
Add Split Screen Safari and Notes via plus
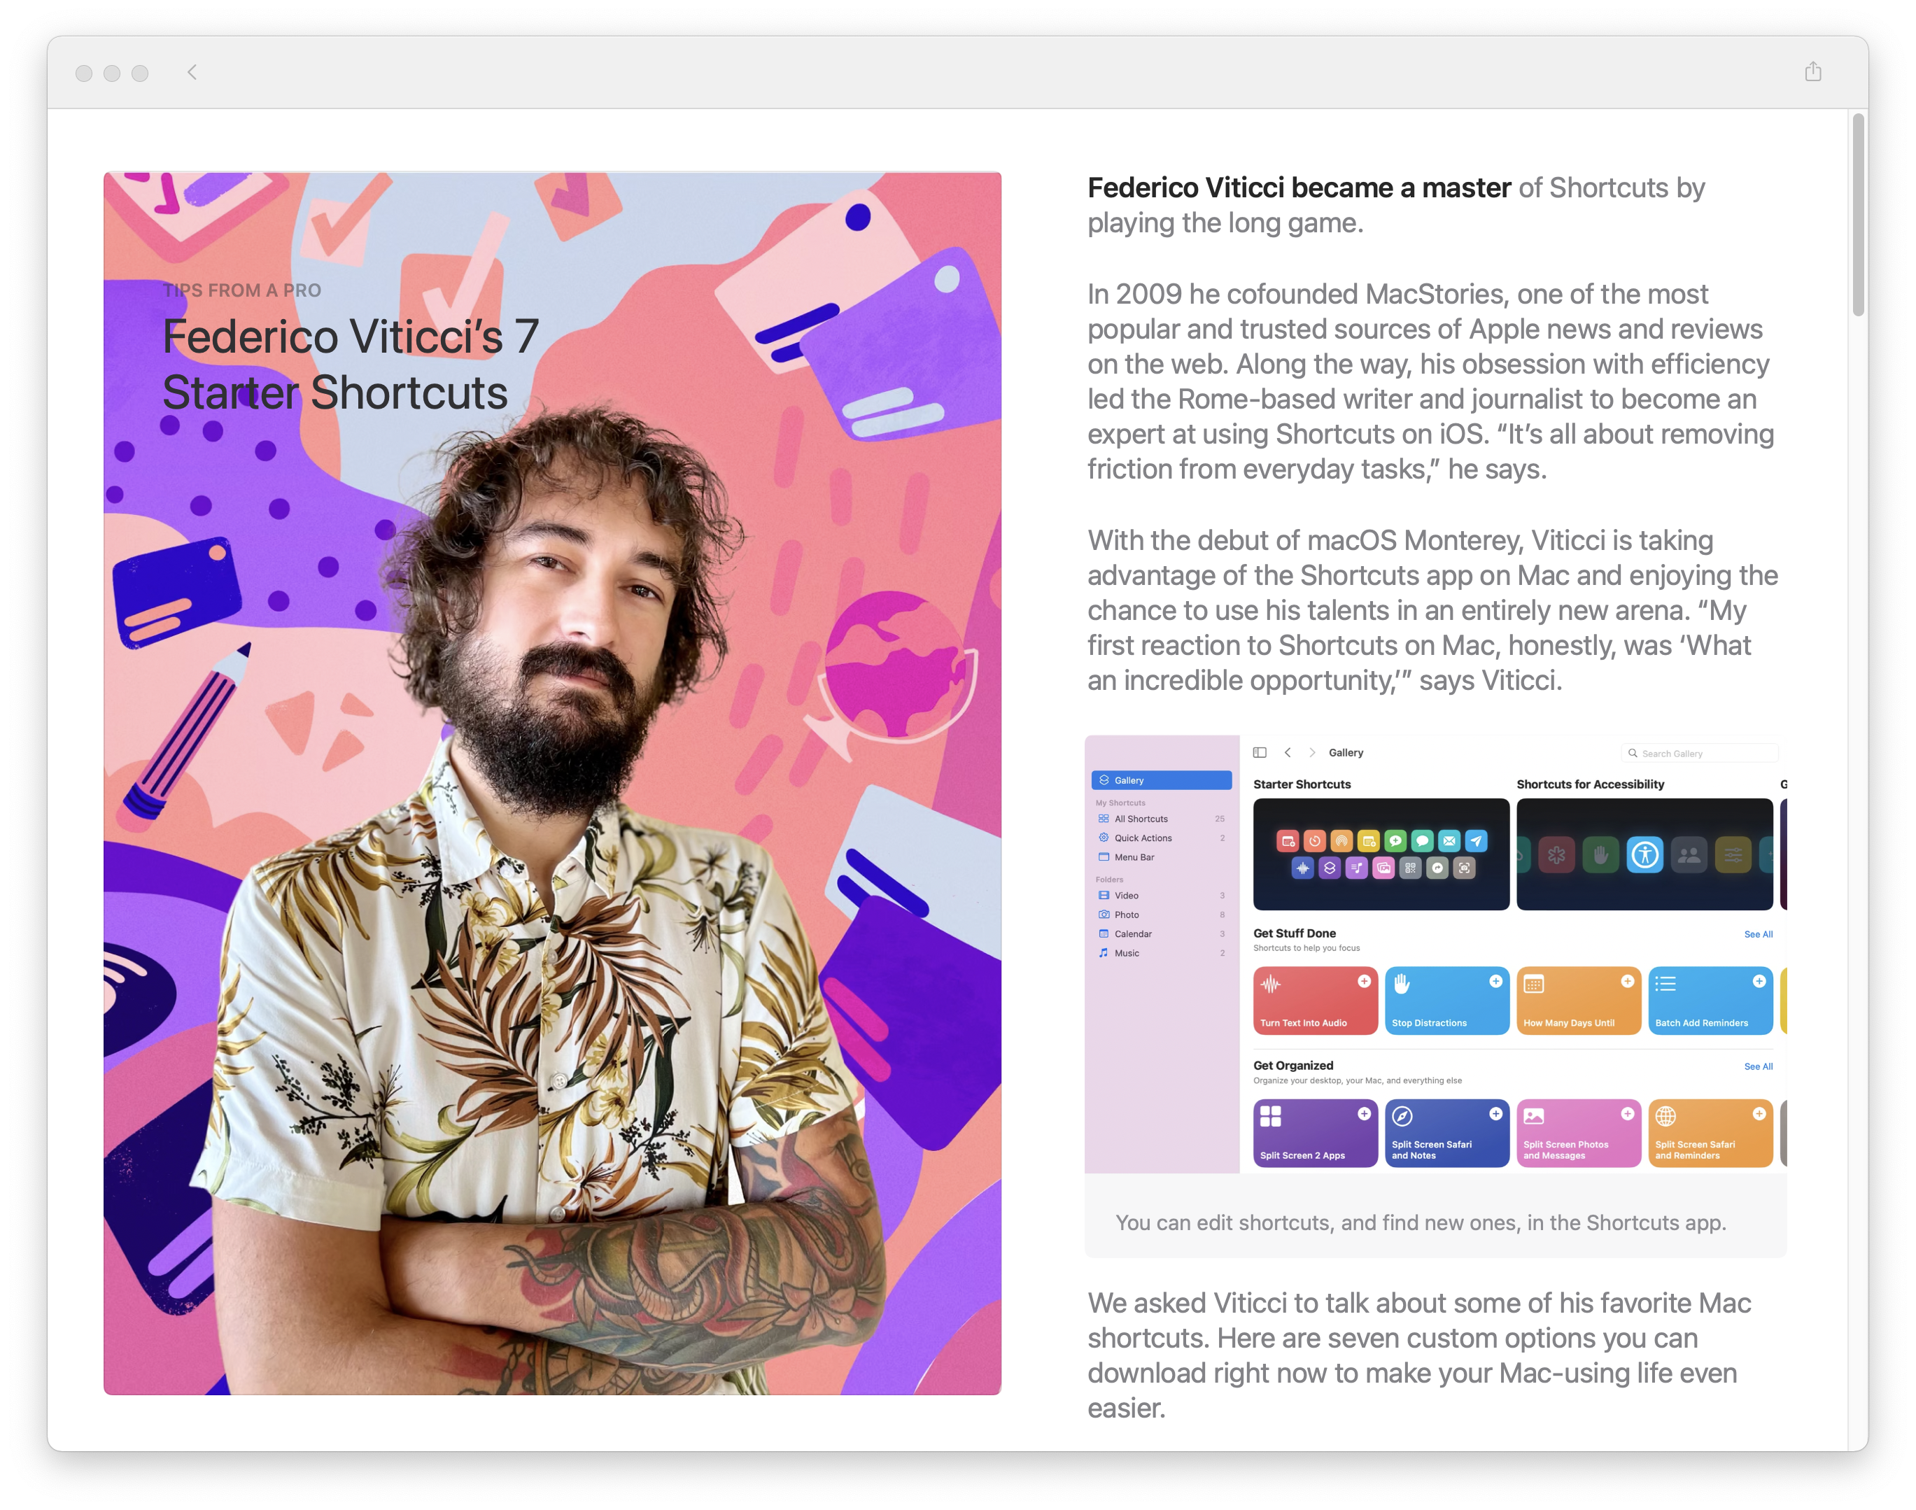[1496, 1114]
